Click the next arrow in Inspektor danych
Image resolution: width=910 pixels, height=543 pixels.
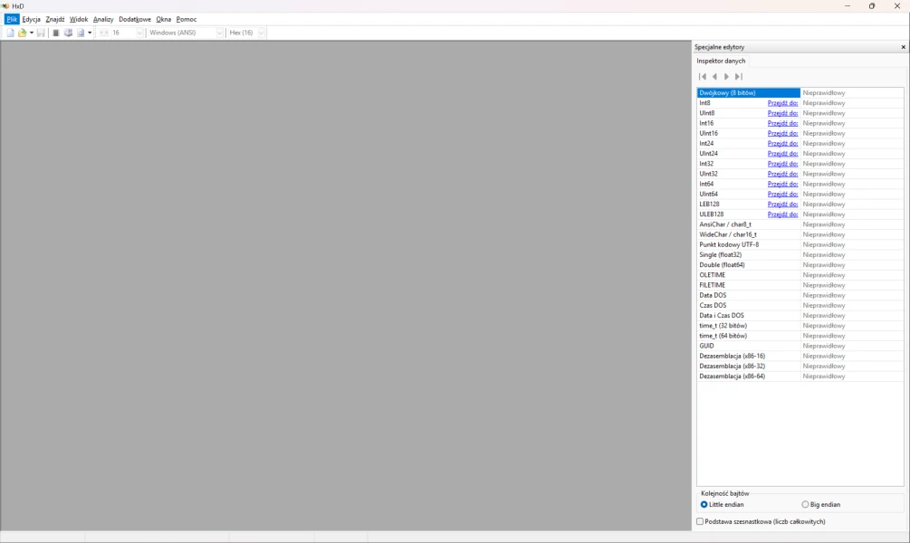pyautogui.click(x=726, y=77)
